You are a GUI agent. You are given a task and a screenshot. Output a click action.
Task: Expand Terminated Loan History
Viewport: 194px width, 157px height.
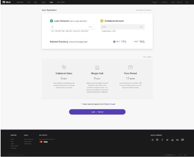[144, 10]
